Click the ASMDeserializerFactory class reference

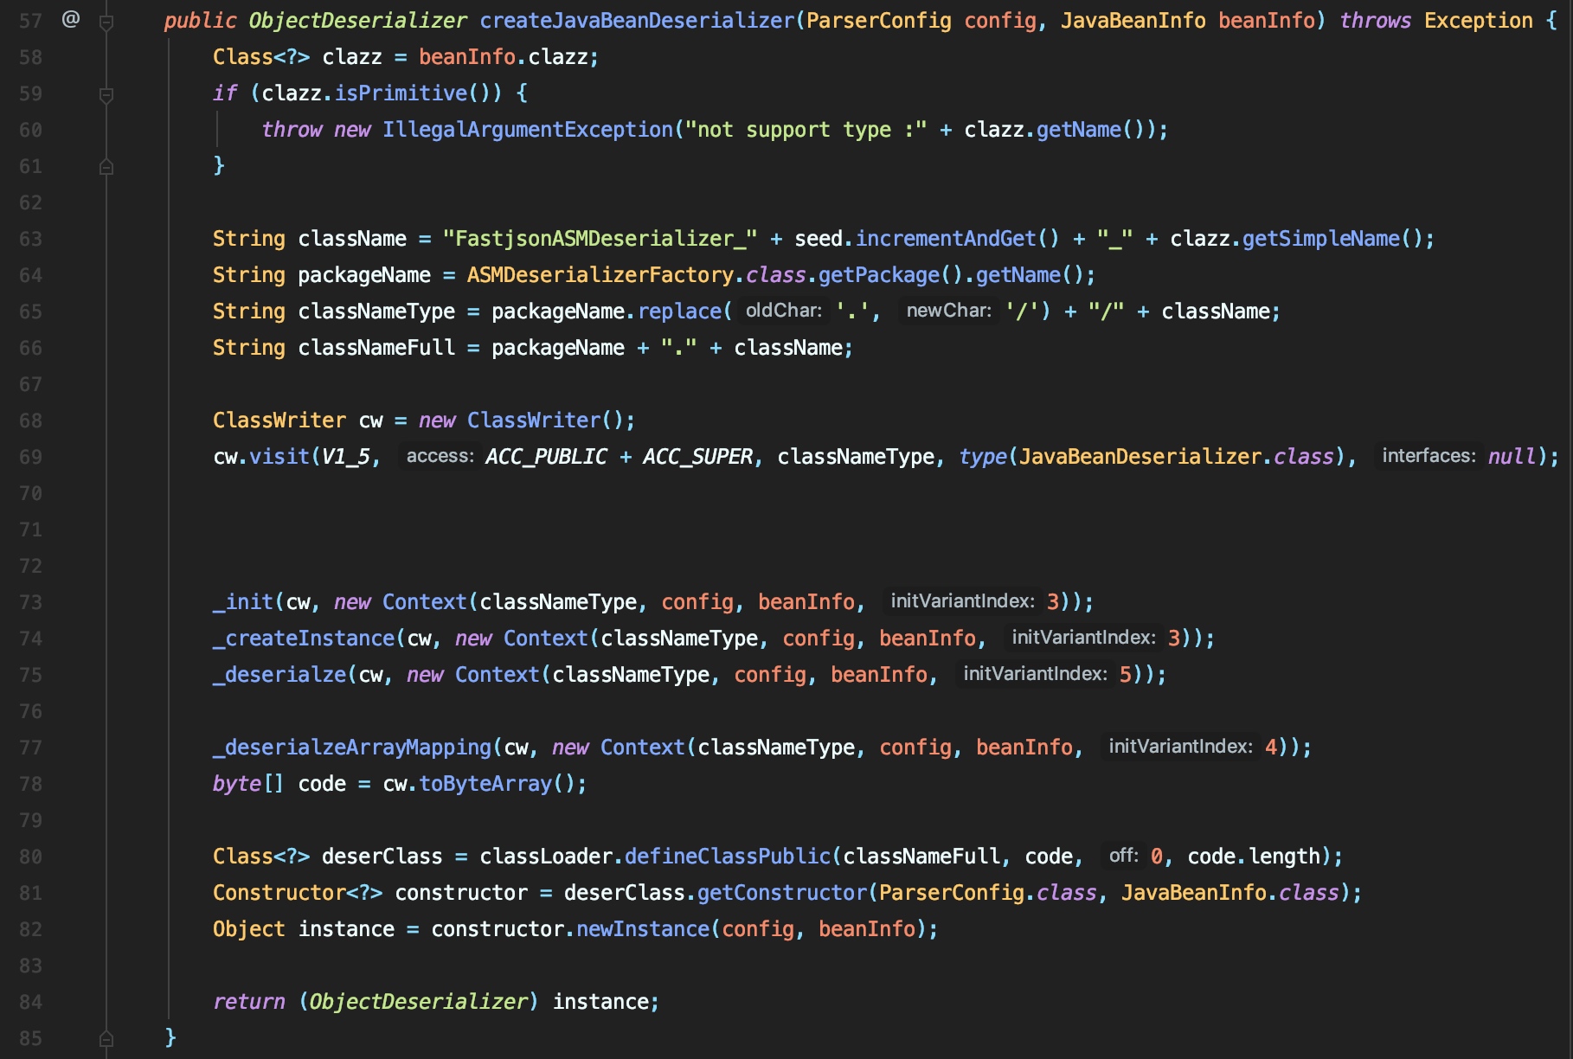click(x=600, y=274)
